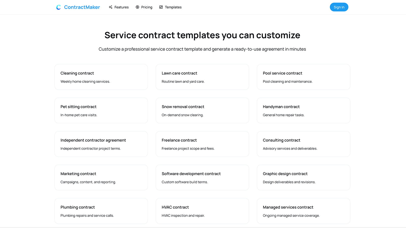The image size is (406, 228).
Task: Open the Consulting contract template
Action: click(303, 144)
